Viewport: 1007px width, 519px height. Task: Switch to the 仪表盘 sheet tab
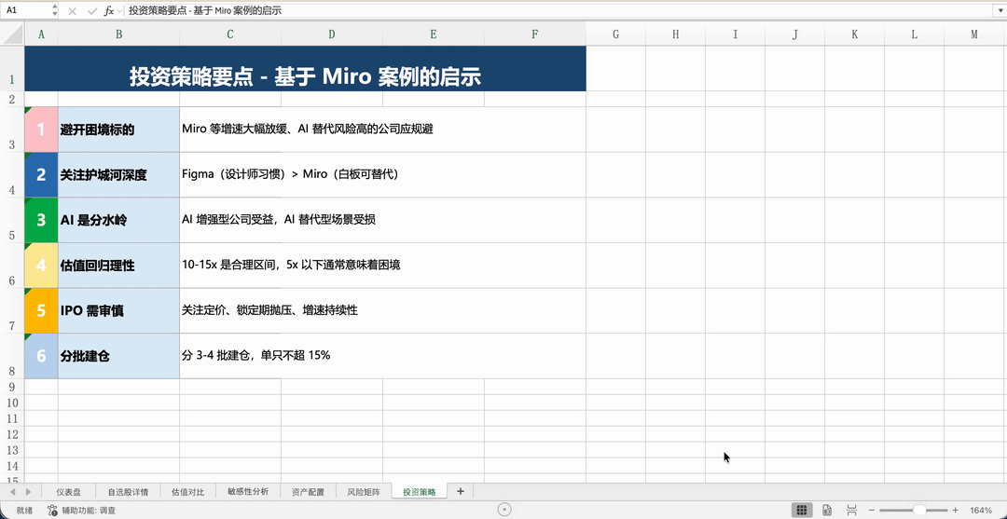click(68, 492)
